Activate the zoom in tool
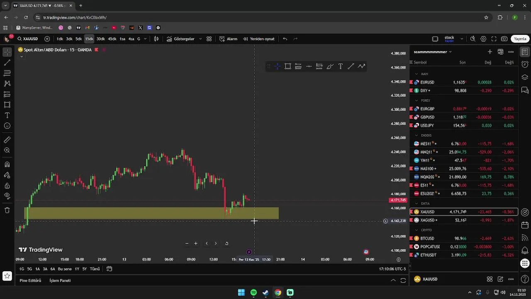 [7, 150]
